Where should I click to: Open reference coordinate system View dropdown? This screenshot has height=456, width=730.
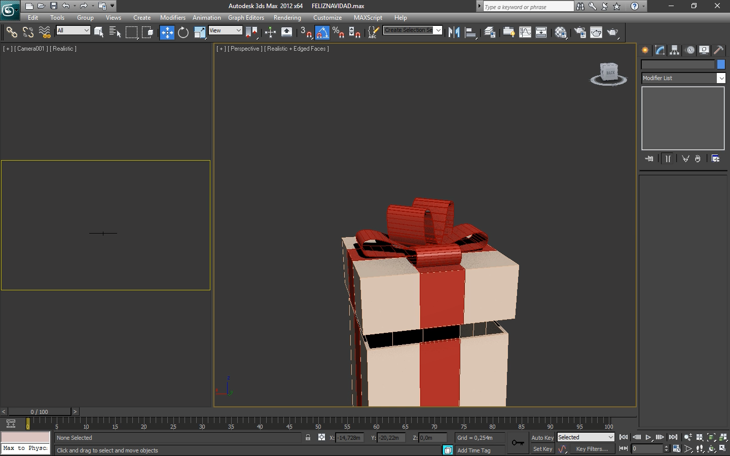point(226,30)
